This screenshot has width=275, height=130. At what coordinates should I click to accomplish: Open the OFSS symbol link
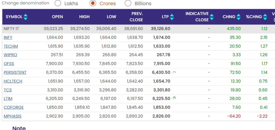click(x=9, y=64)
